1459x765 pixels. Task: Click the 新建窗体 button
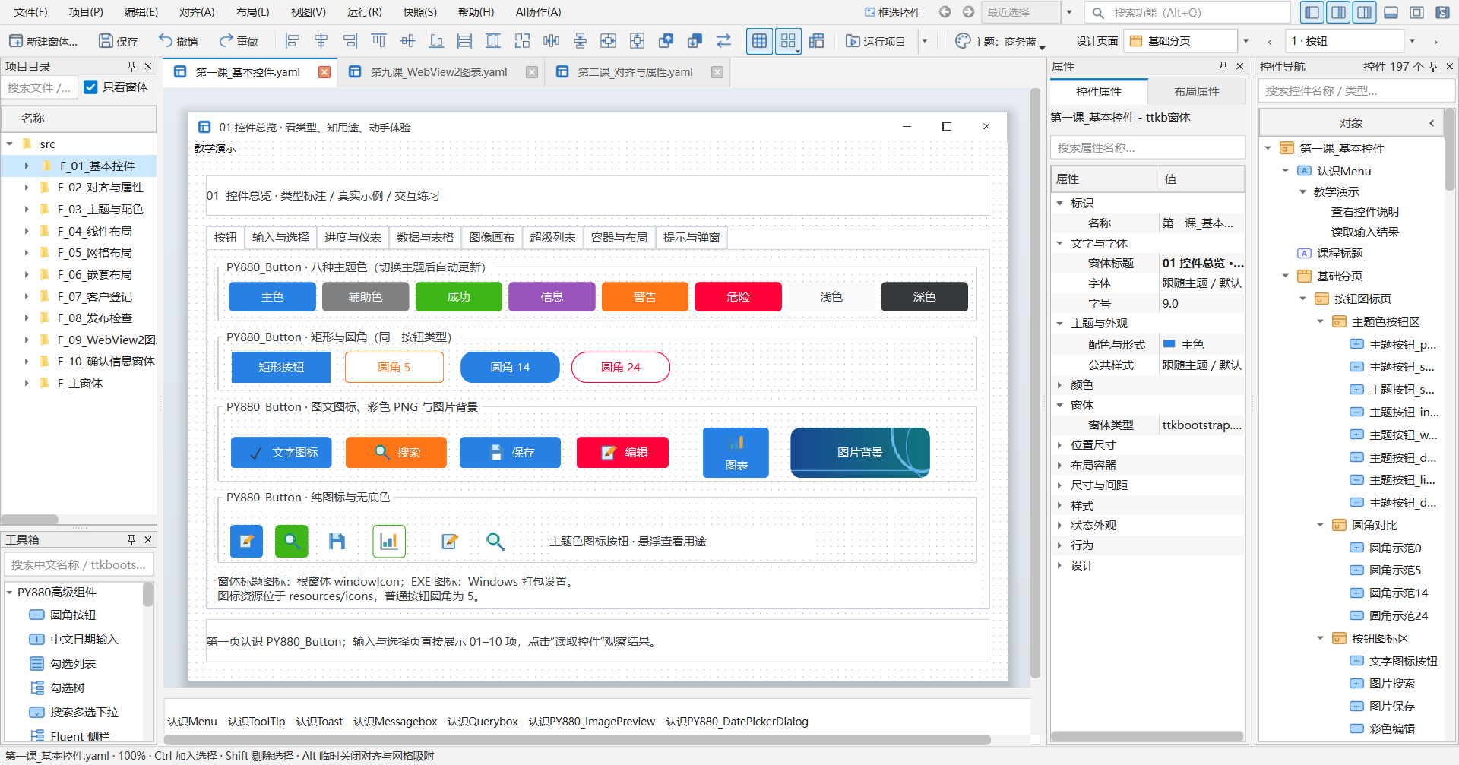(43, 41)
